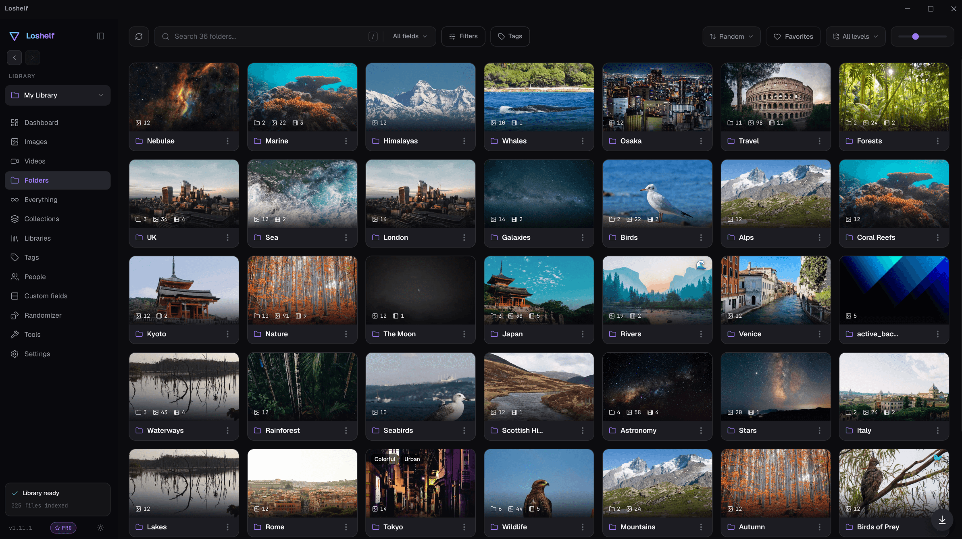
Task: Click the Loshelf logo icon
Action: (x=14, y=36)
